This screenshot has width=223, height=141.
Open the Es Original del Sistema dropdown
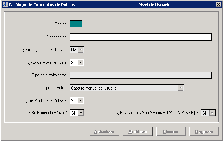pyautogui.click(x=81, y=50)
